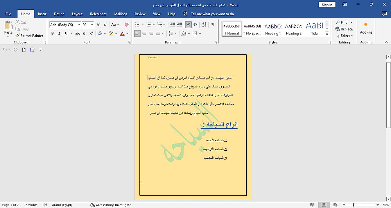Increase paragraph indent

(179, 25)
